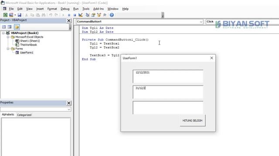Screen dimensions: 279x156
Task: Click the Run Sub play icon
Action: pos(63,15)
